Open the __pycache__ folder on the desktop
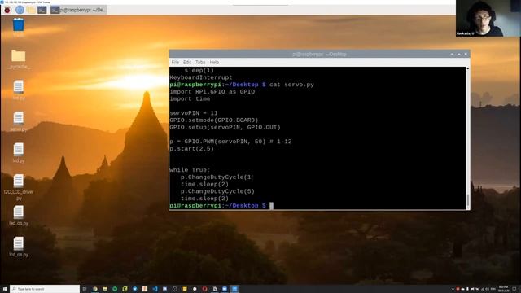 point(18,59)
